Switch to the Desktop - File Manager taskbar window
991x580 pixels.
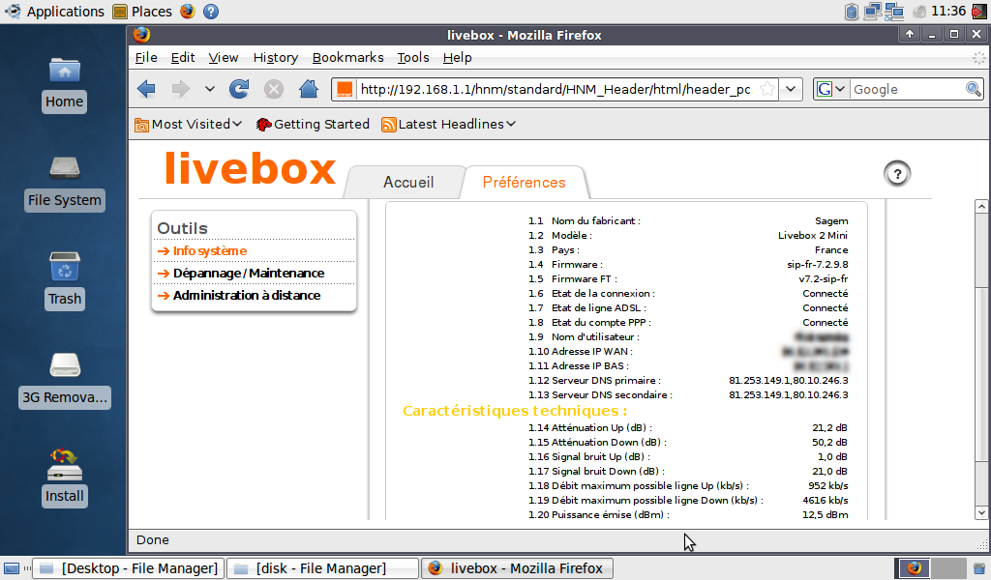click(129, 568)
